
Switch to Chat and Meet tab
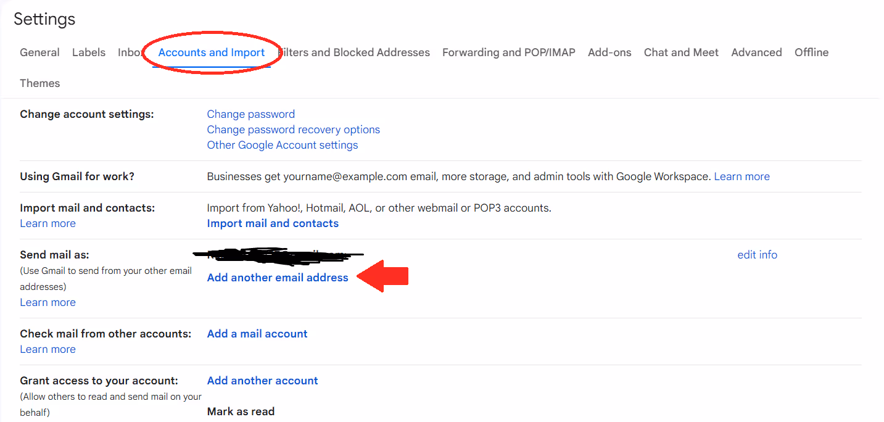[681, 52]
